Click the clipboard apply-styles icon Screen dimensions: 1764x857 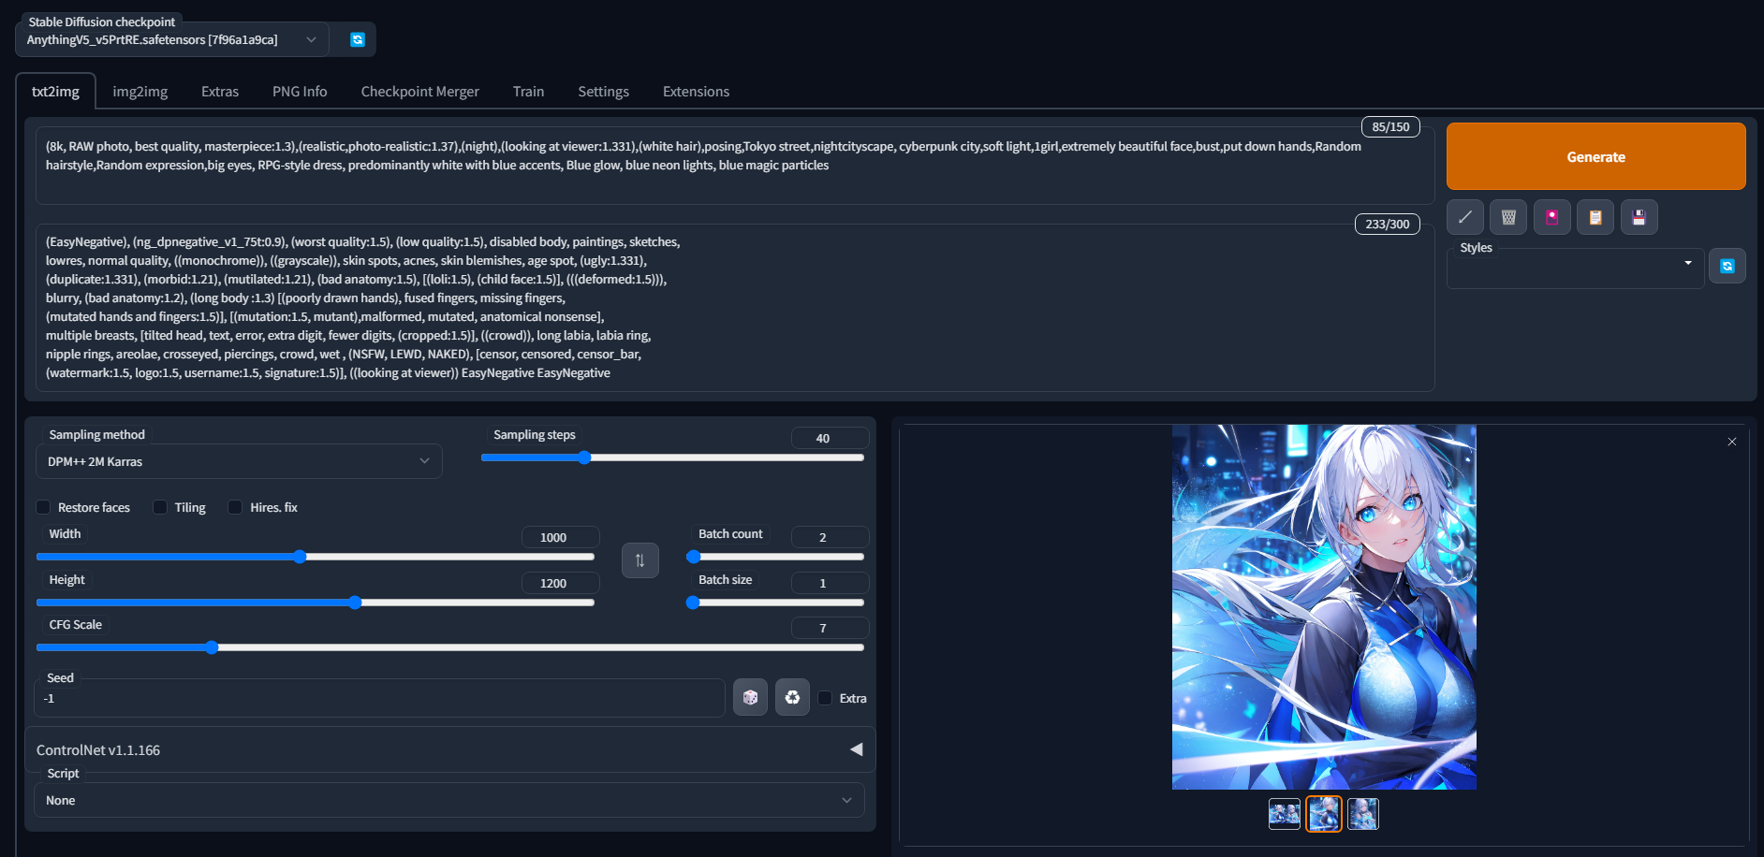point(1595,217)
